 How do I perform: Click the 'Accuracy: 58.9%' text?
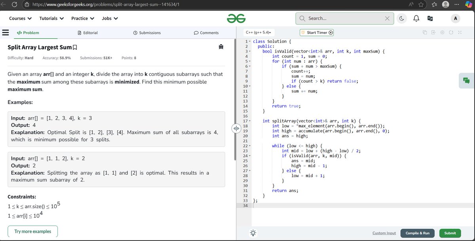[57, 58]
